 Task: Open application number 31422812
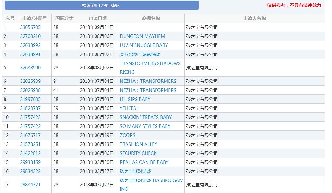(x=30, y=153)
